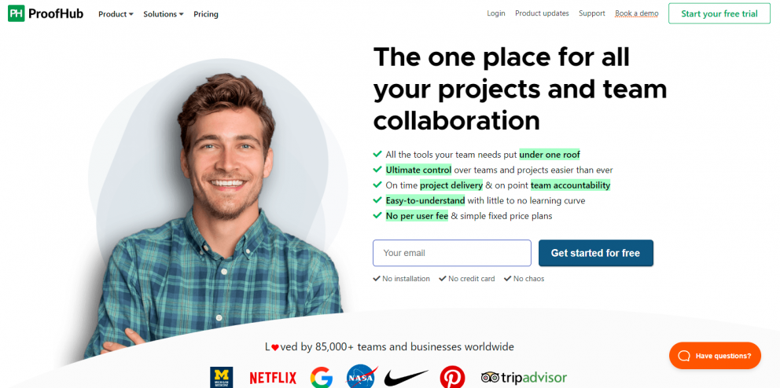Click the Netflix logo
The height and width of the screenshot is (388, 780).
pos(273,378)
